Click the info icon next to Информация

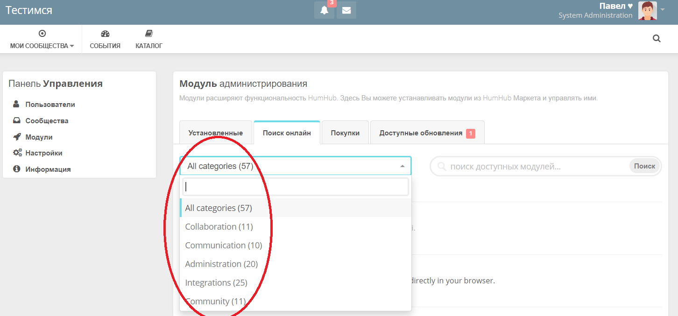pyautogui.click(x=17, y=169)
